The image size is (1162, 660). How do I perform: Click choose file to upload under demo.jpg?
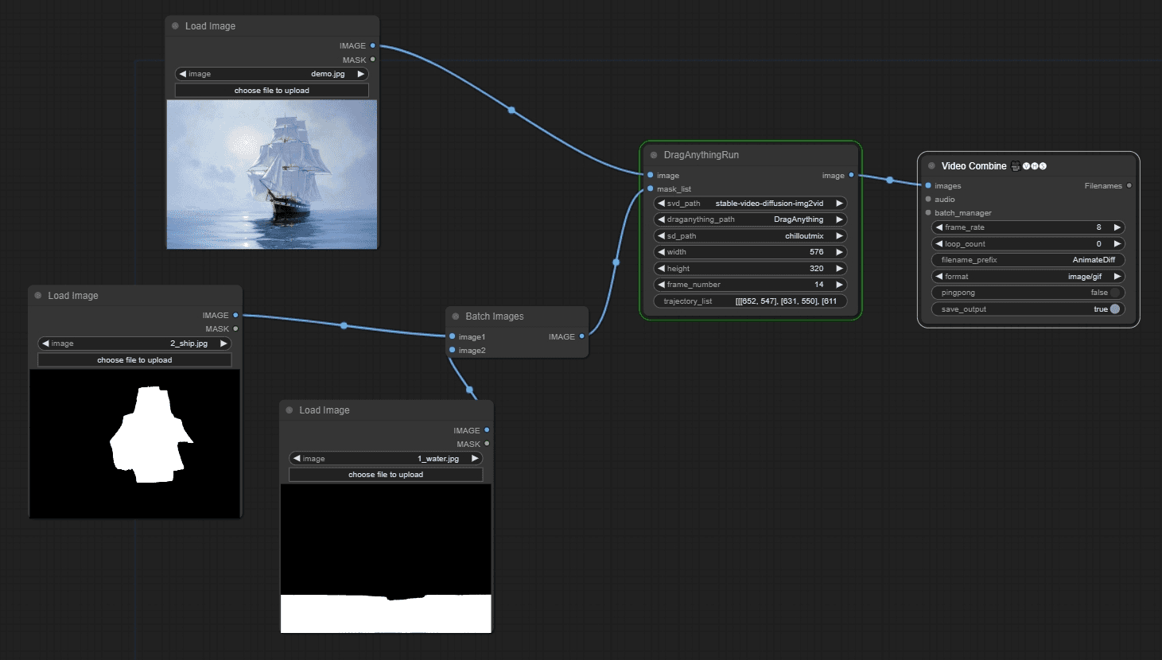tap(271, 91)
